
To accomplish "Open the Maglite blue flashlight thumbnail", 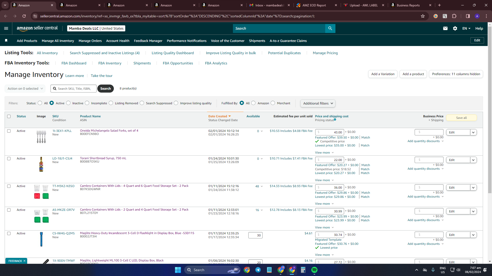I will point(41,239).
